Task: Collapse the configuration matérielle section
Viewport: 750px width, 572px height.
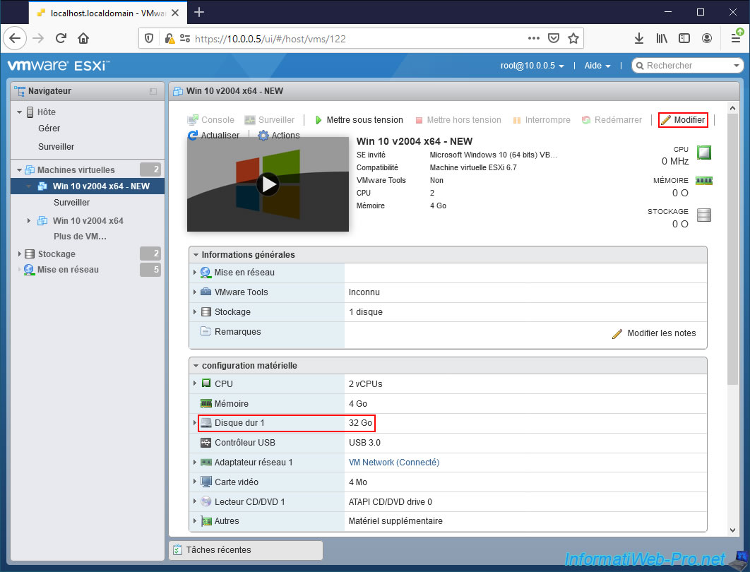Action: point(196,365)
